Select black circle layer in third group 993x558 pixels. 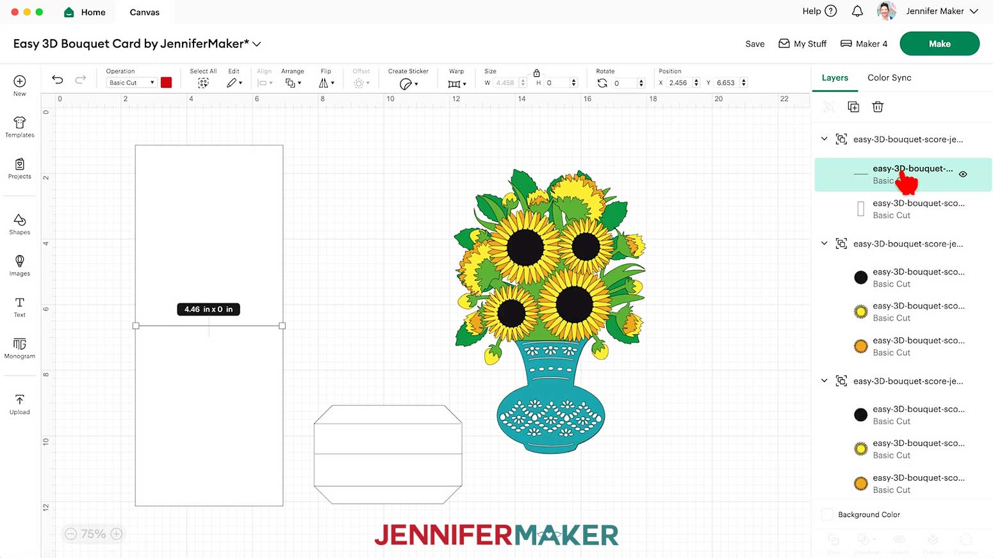click(x=903, y=415)
